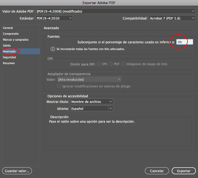
Task: Expand the Mostrar título dropdown
Action: [x=92, y=102]
